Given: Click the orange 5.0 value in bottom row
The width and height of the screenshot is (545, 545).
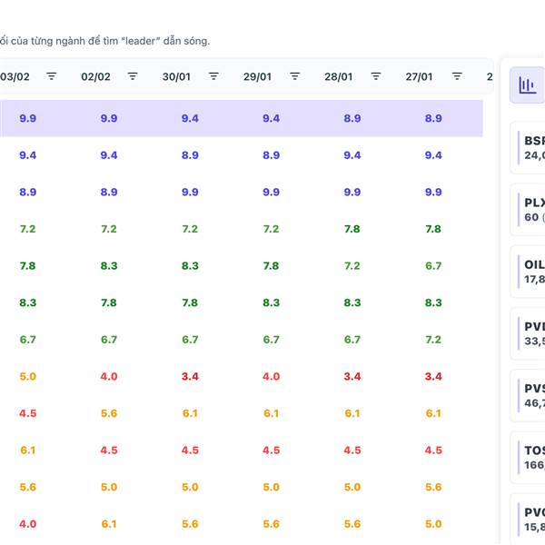Looking at the screenshot, I should pyautogui.click(x=433, y=524).
